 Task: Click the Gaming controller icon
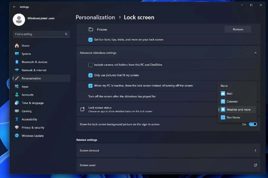click(x=17, y=111)
